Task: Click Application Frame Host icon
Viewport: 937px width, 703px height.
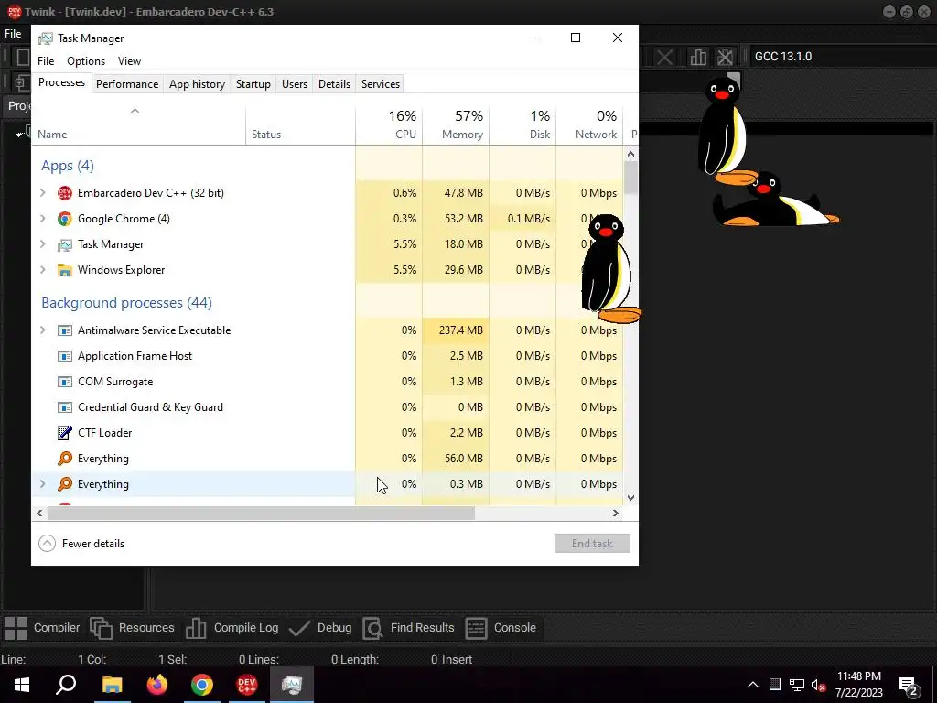Action: (65, 356)
